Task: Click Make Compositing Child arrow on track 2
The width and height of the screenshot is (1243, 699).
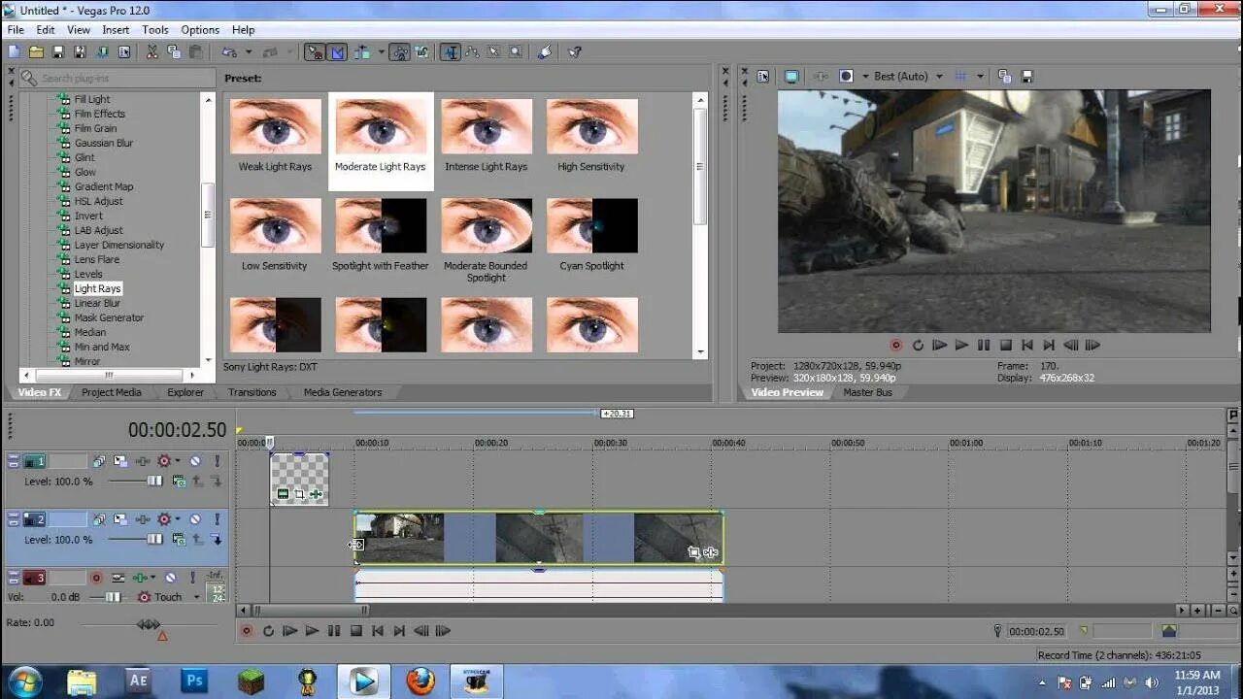Action: pyautogui.click(x=216, y=539)
